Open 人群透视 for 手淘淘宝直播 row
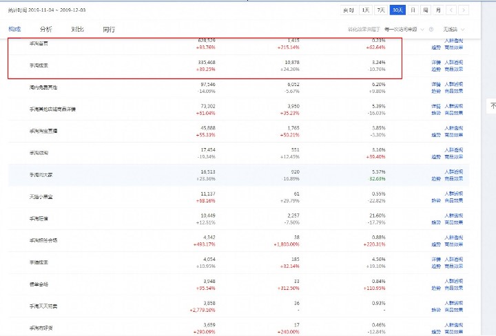 coord(453,127)
